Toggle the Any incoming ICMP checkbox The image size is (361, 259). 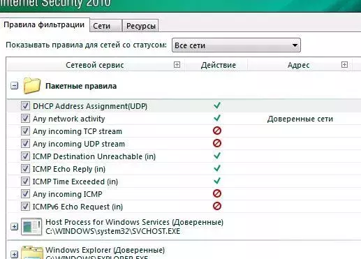tap(25, 194)
